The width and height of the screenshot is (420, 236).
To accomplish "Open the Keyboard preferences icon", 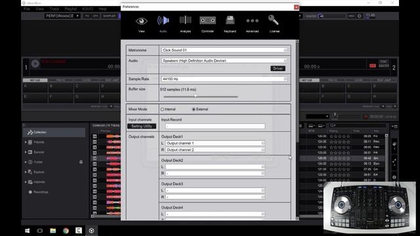I will pos(230,20).
